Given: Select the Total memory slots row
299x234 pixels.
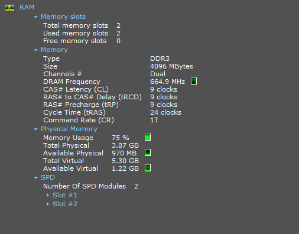Looking at the screenshot, I should tap(82, 25).
